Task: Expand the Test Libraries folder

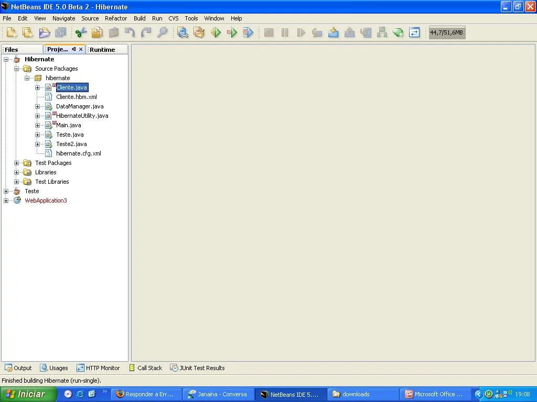Action: click(x=16, y=182)
